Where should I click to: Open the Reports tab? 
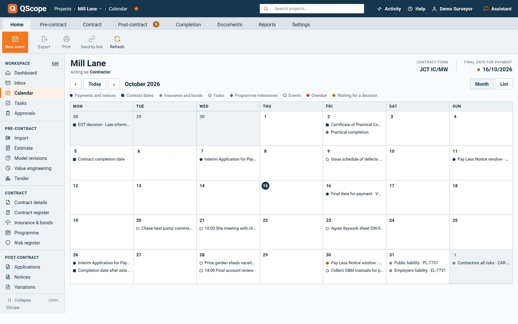coord(267,25)
